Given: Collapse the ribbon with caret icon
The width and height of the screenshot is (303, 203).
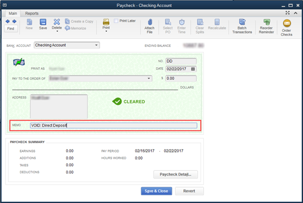Looking at the screenshot, I should 296,13.
